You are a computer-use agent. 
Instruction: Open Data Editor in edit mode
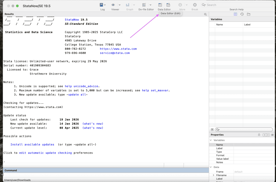[x=160, y=5]
